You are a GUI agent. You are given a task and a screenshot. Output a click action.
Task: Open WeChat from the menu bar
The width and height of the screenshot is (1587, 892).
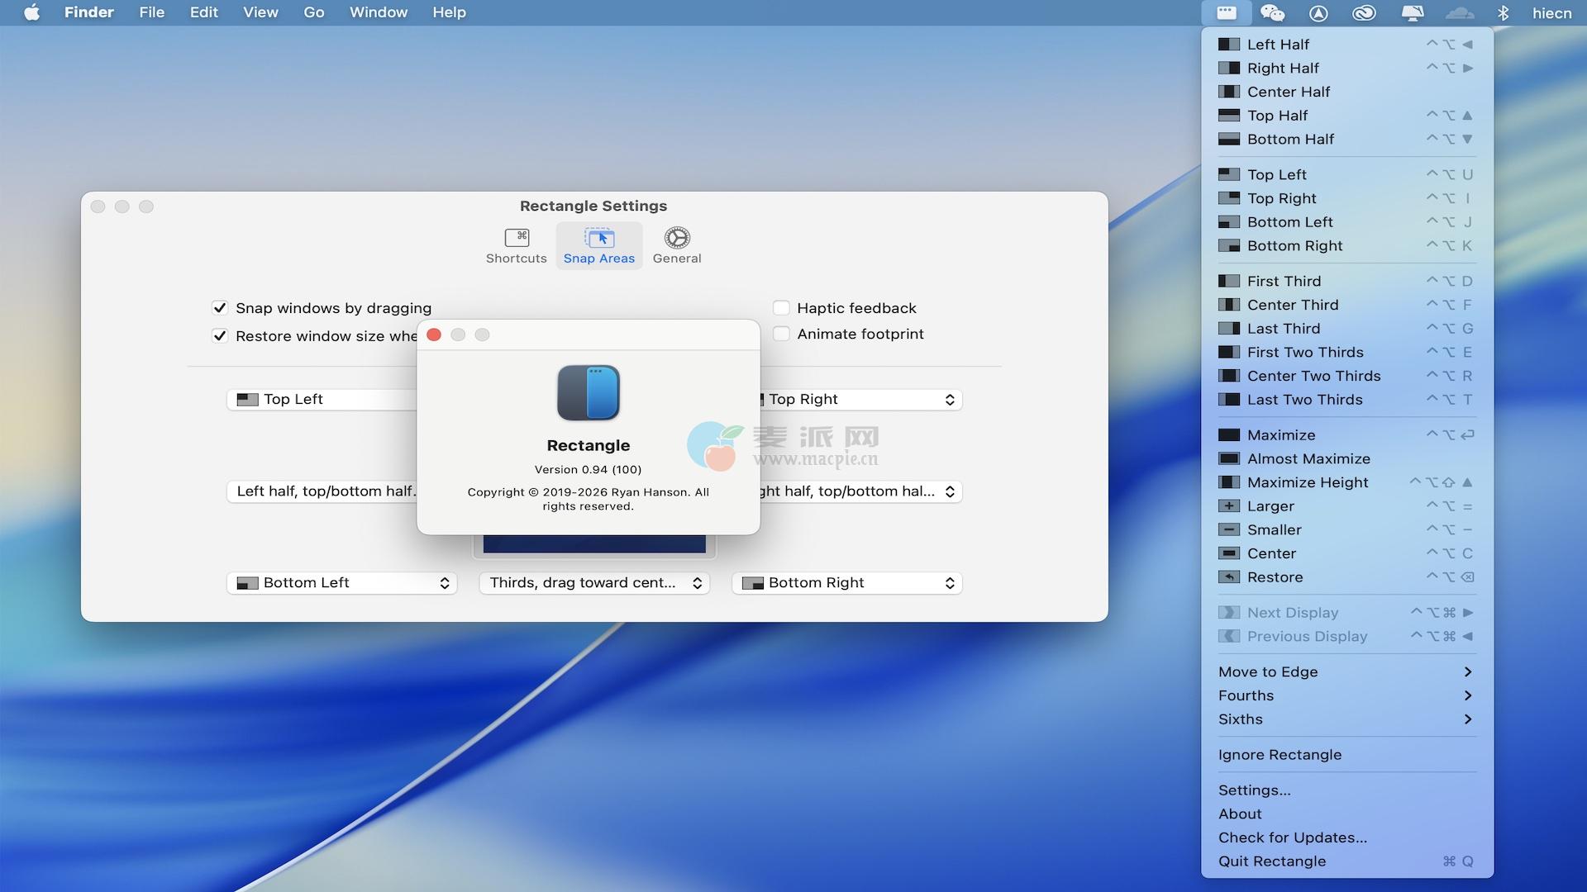pos(1272,12)
